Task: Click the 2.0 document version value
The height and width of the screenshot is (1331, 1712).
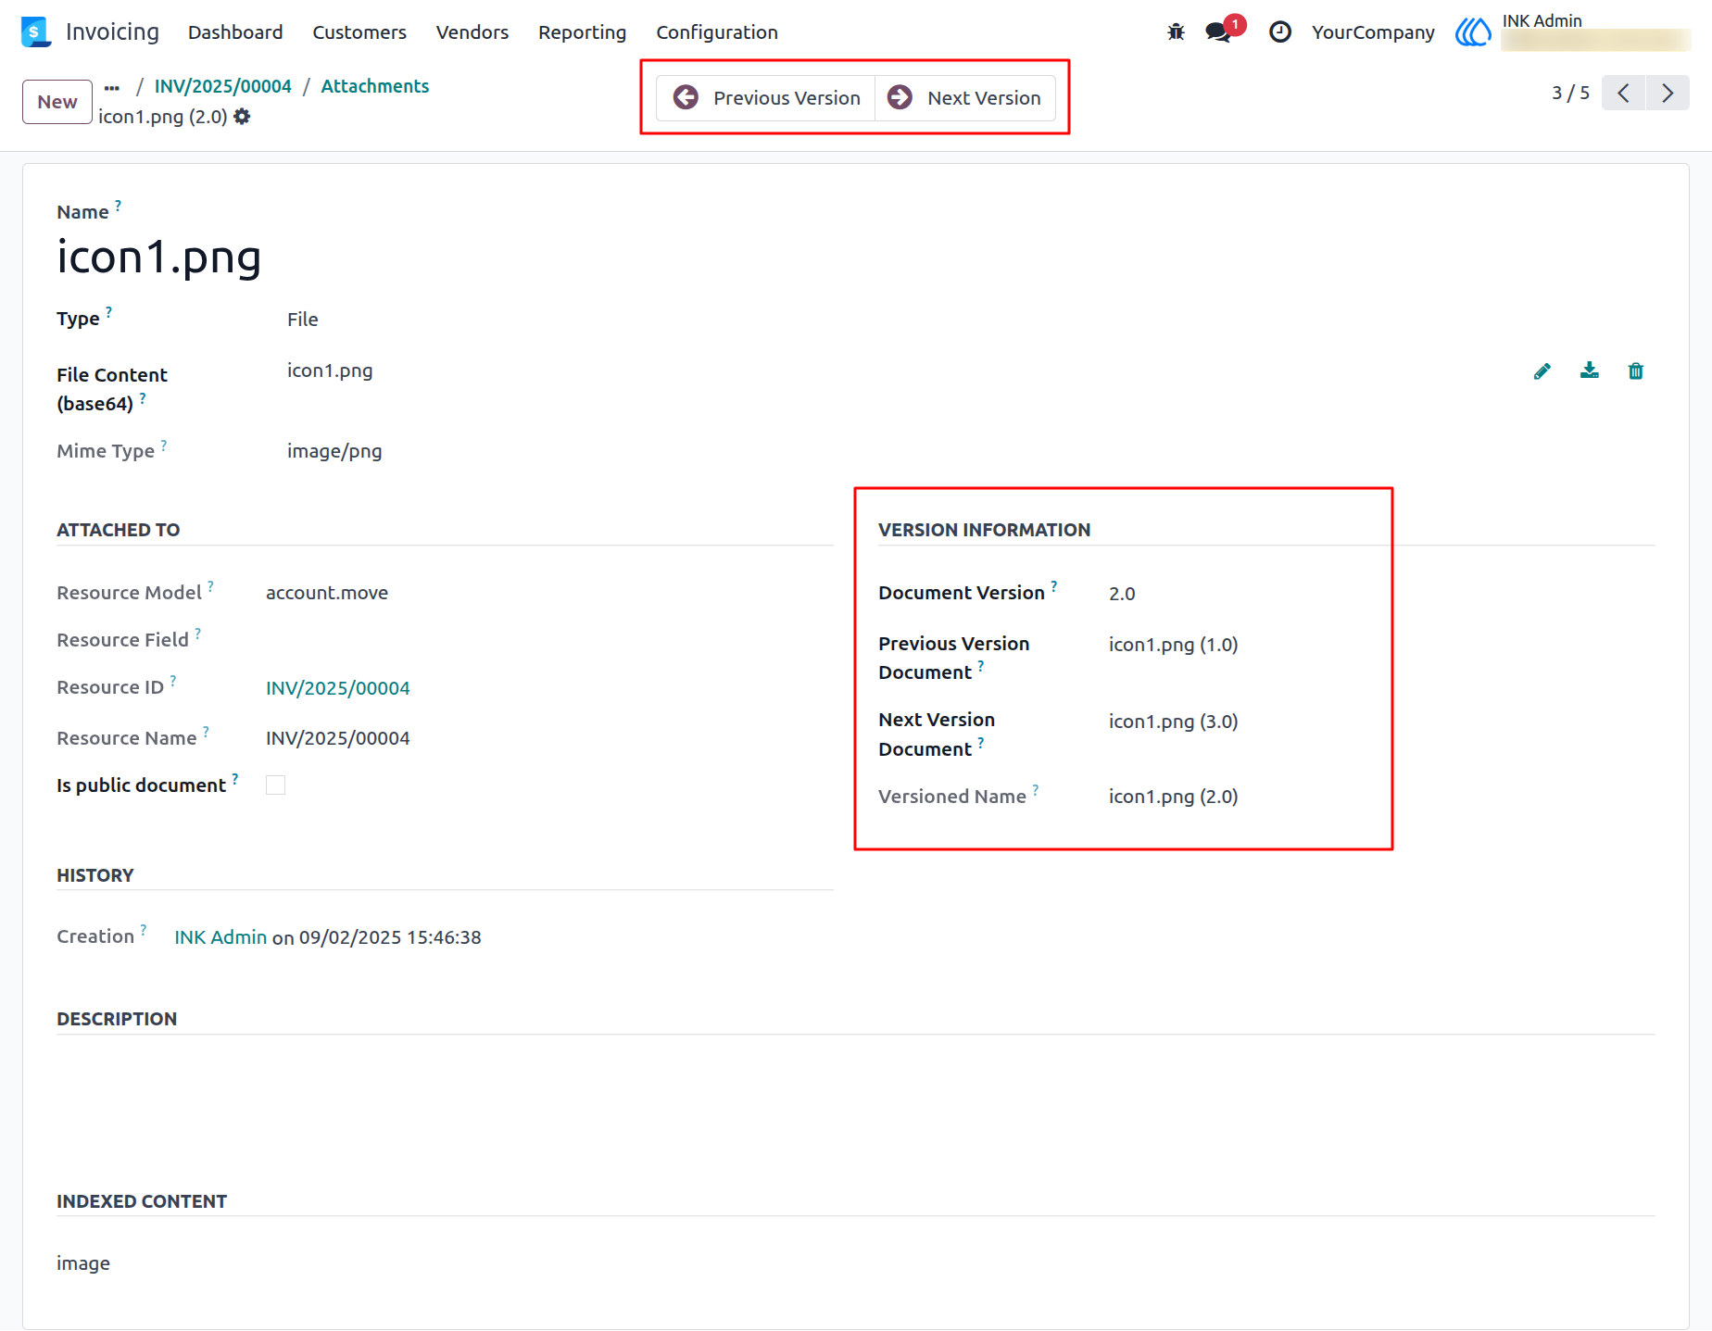Action: (1122, 594)
